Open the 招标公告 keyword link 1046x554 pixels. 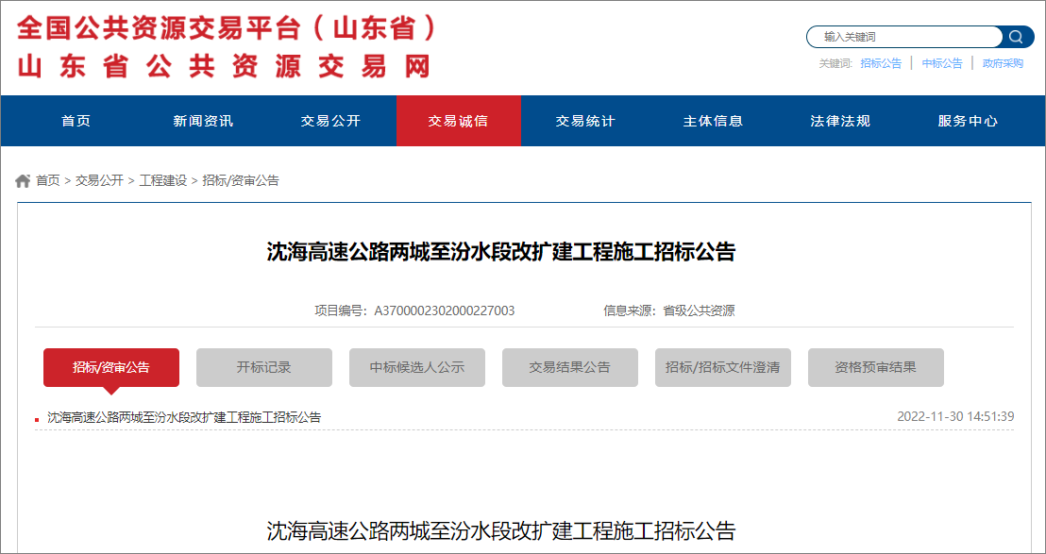pyautogui.click(x=881, y=63)
